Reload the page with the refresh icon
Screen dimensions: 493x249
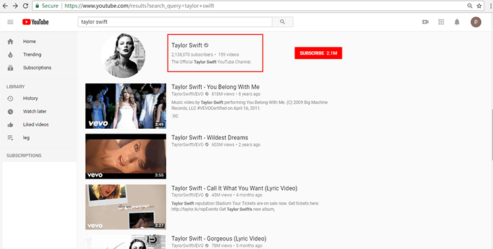[x=26, y=6]
